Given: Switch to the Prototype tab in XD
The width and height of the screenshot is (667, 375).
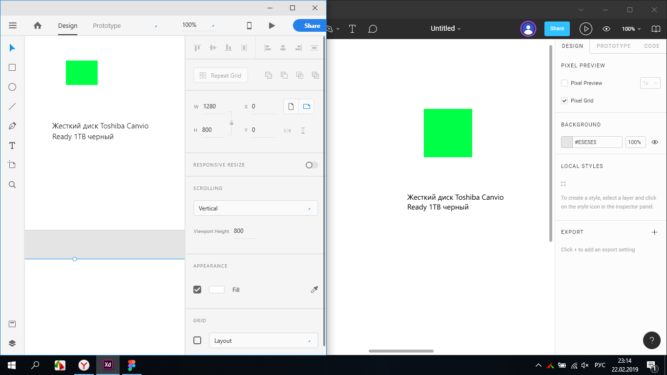Looking at the screenshot, I should [107, 25].
